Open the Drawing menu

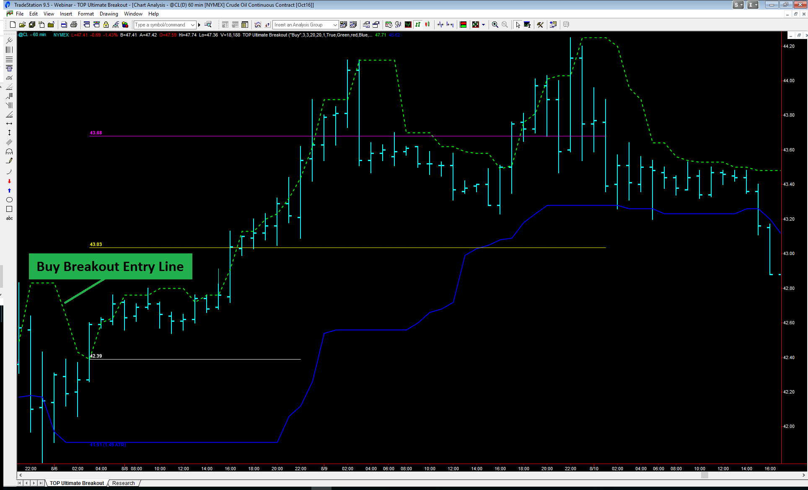[x=109, y=14]
